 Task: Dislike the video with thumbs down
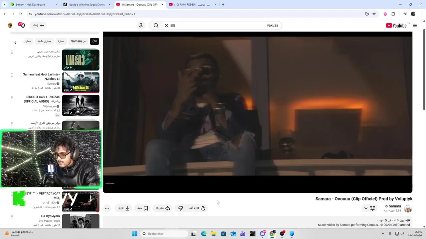(x=180, y=208)
